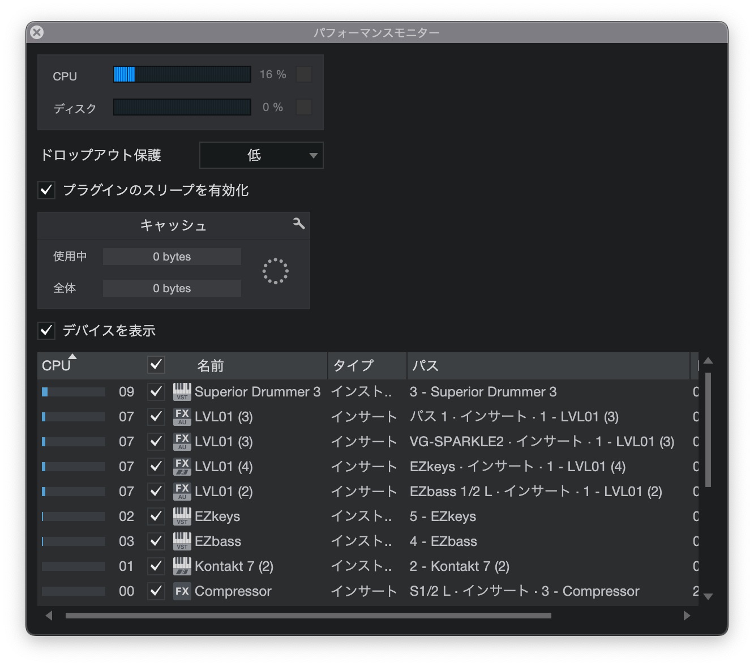
Task: Click the FX icon for LVL01 (4) on EZkeys
Action: [x=181, y=466]
